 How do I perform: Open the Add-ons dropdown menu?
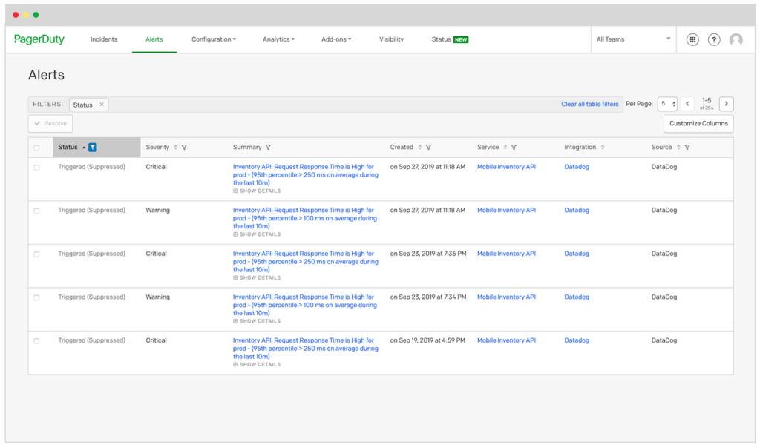tap(336, 39)
